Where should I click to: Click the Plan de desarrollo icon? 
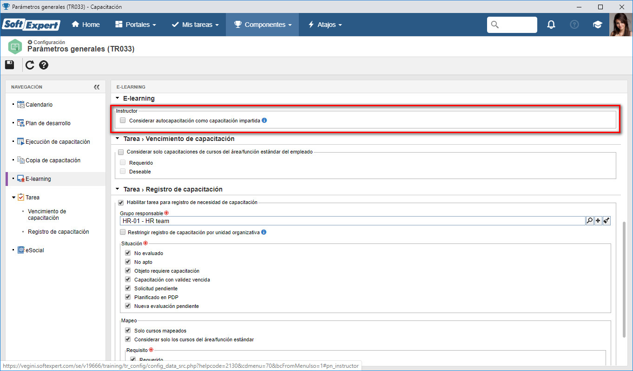(20, 123)
